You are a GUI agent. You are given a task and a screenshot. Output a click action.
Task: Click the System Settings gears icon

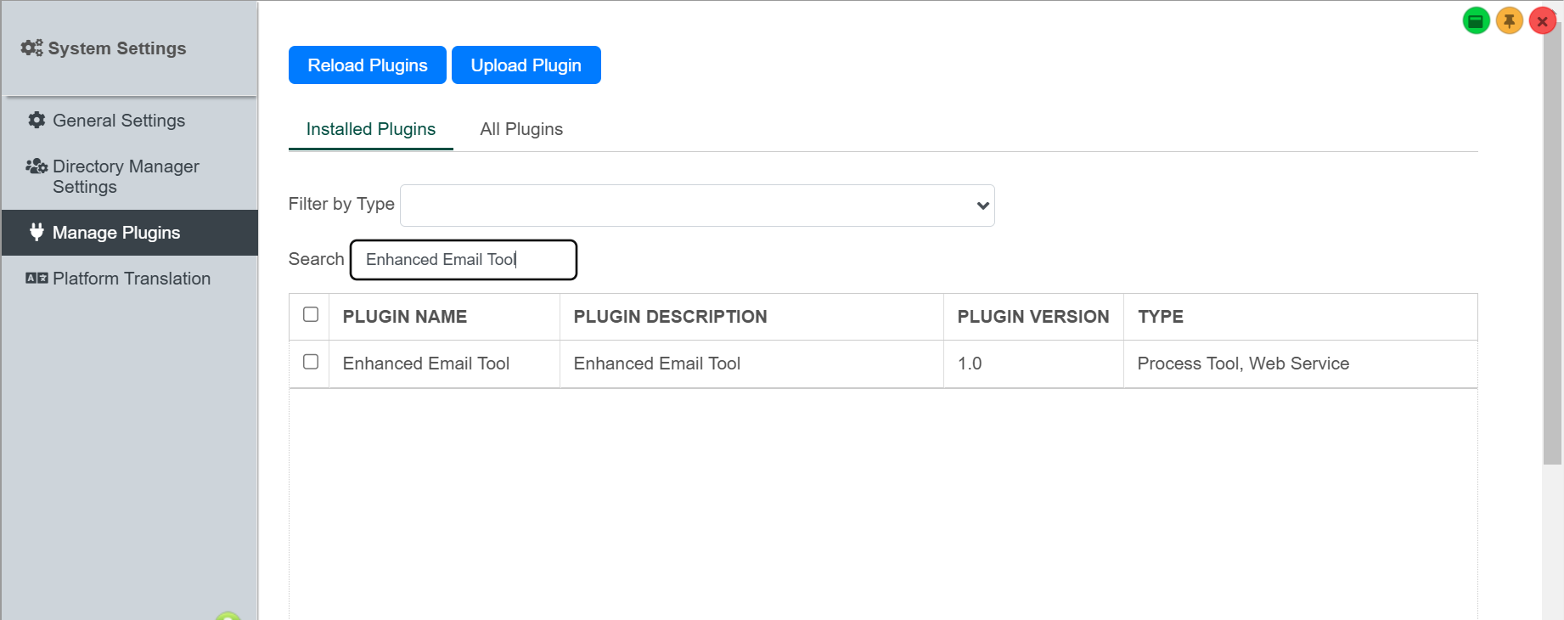[x=31, y=48]
